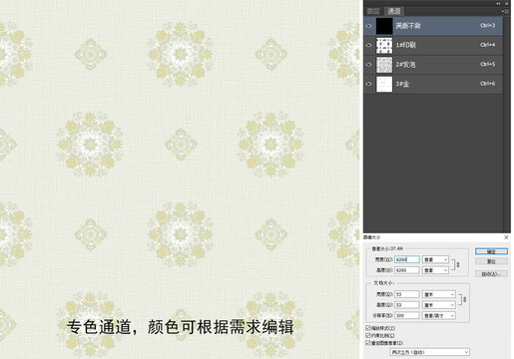Click the Ctrl+3 shortcut on 满版不做 row
The width and height of the screenshot is (514, 359).
point(488,25)
